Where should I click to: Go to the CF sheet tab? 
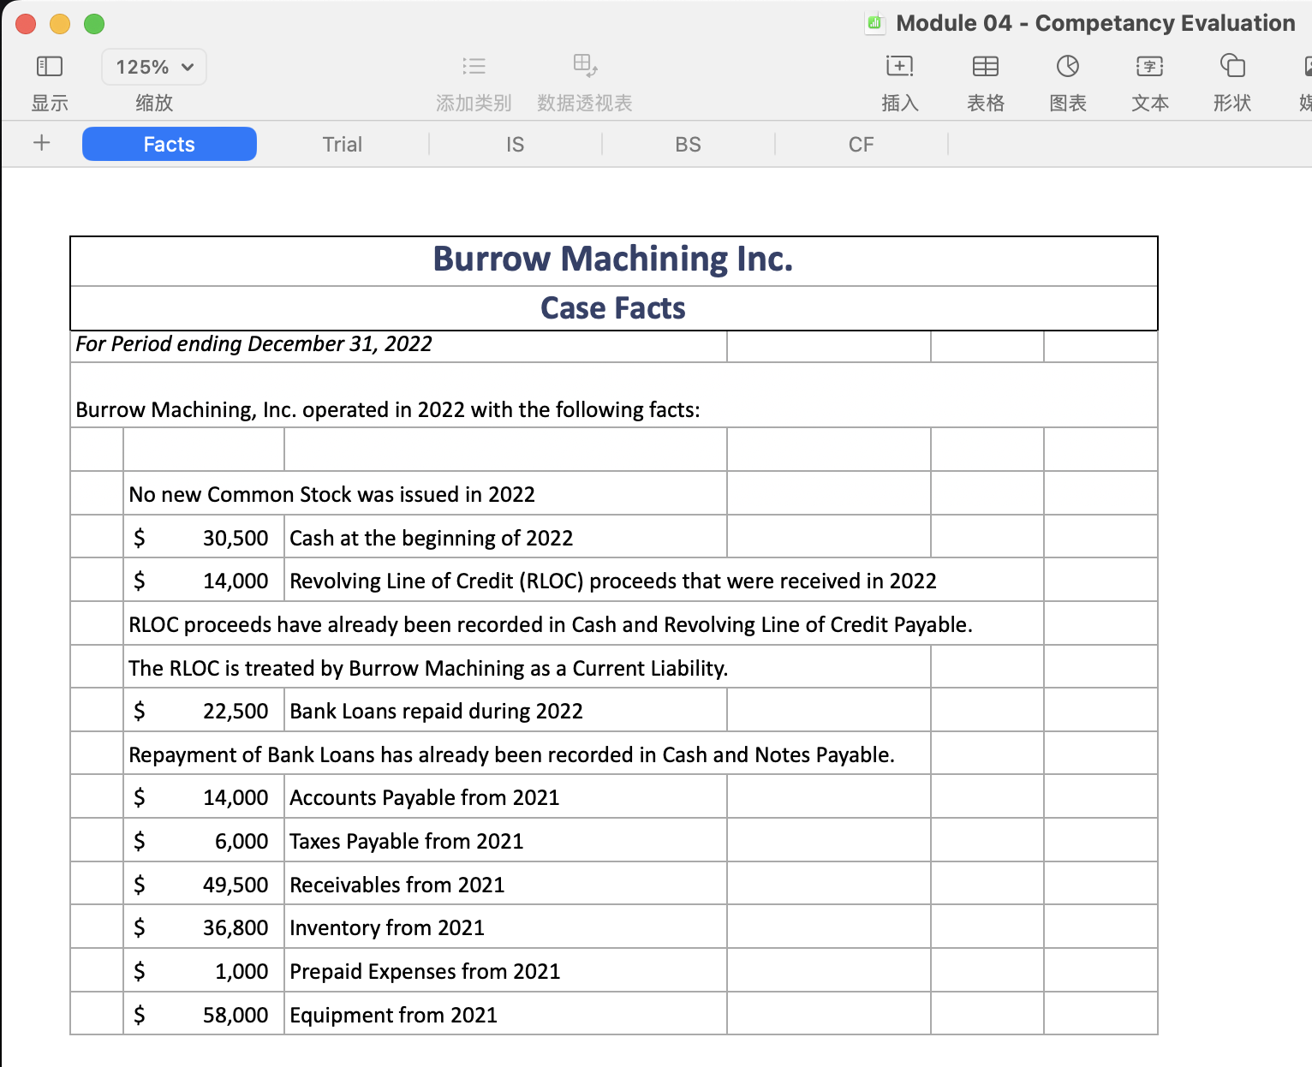(861, 144)
